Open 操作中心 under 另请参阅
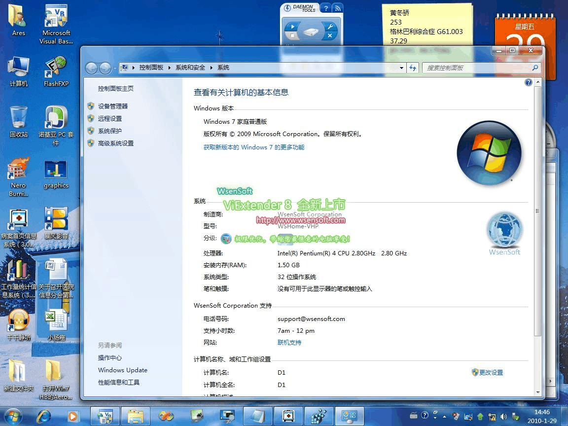 coord(110,357)
